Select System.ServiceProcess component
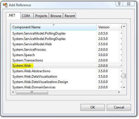The width and height of the screenshot is (139, 119). pyautogui.click(x=29, y=50)
